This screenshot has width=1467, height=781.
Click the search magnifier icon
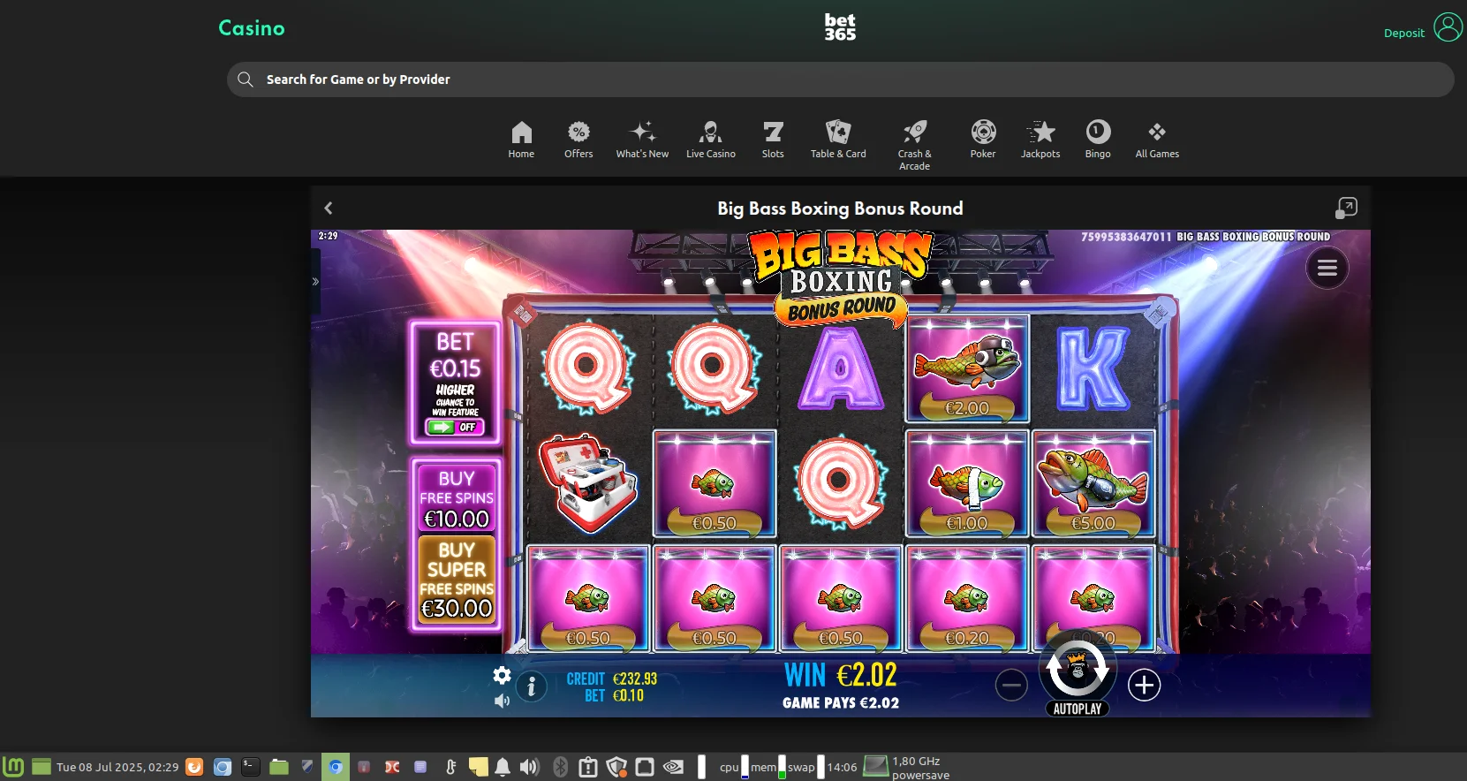[x=246, y=80]
